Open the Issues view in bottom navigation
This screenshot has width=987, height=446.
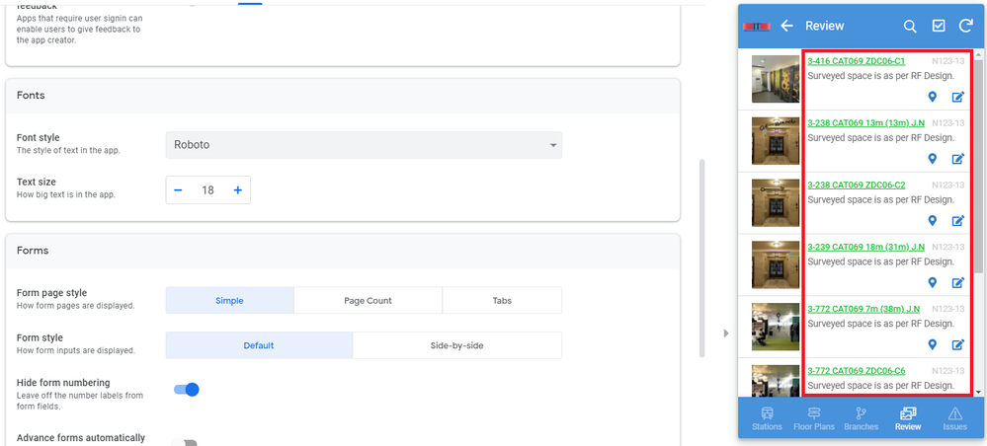tap(955, 419)
